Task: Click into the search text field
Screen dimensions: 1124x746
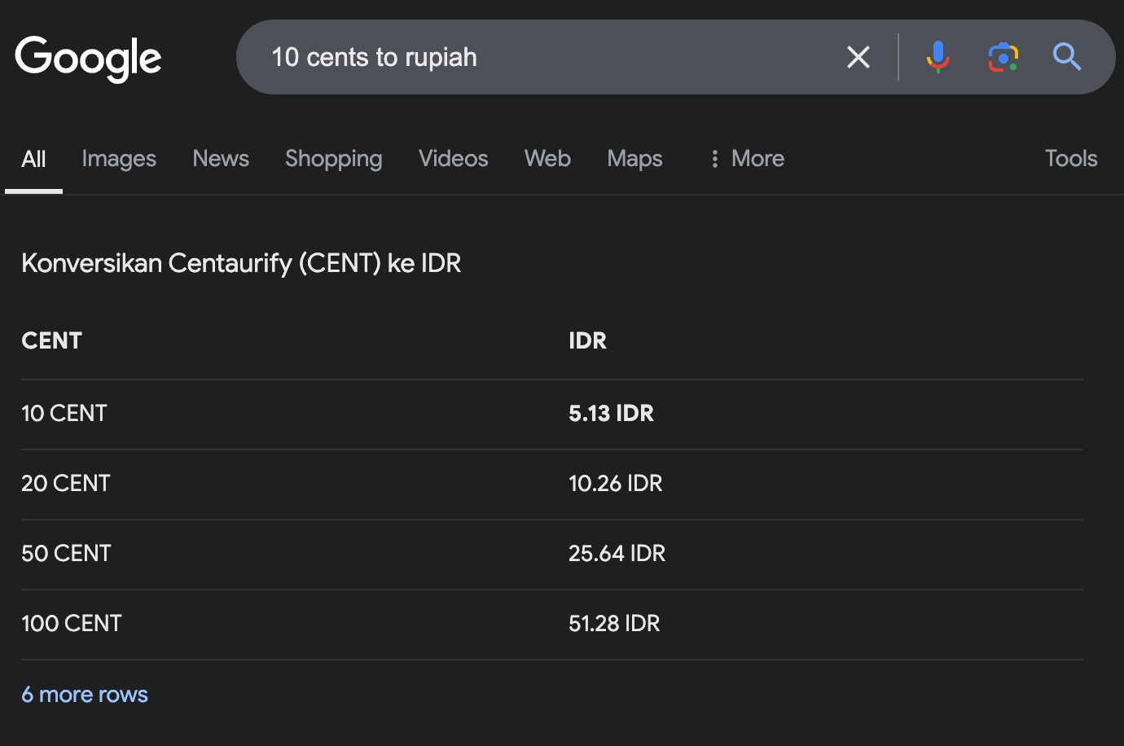Action: pos(546,57)
